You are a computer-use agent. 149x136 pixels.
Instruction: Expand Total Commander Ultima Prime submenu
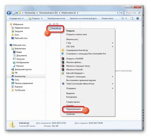click(88, 84)
